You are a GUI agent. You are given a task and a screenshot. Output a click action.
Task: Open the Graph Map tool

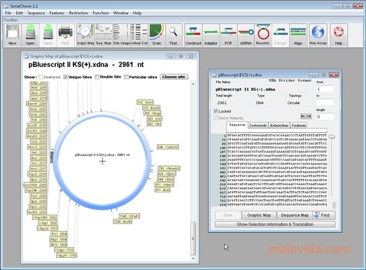(x=86, y=35)
